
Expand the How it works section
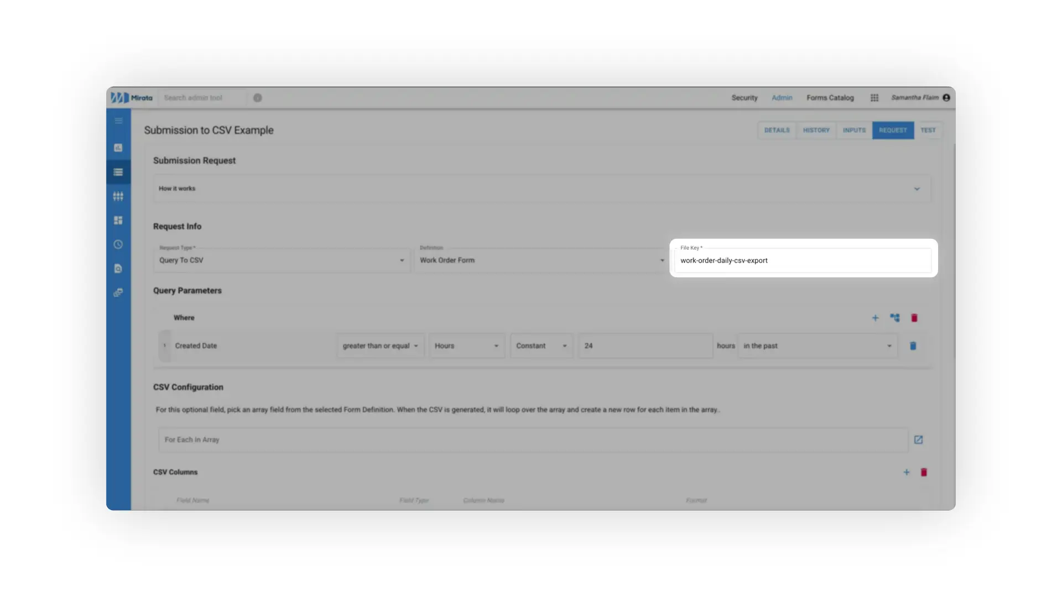(x=918, y=188)
